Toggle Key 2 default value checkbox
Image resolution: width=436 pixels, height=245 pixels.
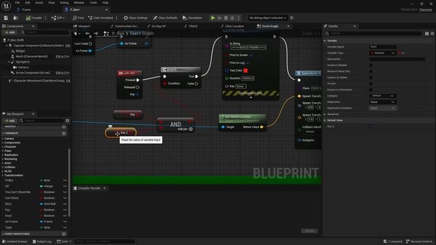pos(371,127)
